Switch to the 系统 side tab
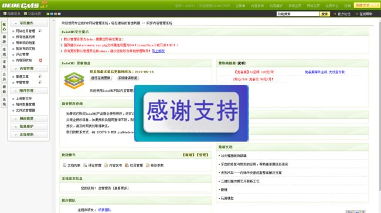The width and height of the screenshot is (381, 213). [x=4, y=102]
